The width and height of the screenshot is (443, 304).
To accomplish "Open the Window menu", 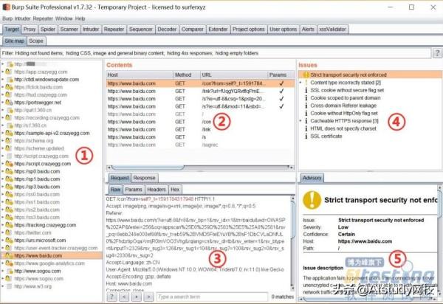I will 63,18.
